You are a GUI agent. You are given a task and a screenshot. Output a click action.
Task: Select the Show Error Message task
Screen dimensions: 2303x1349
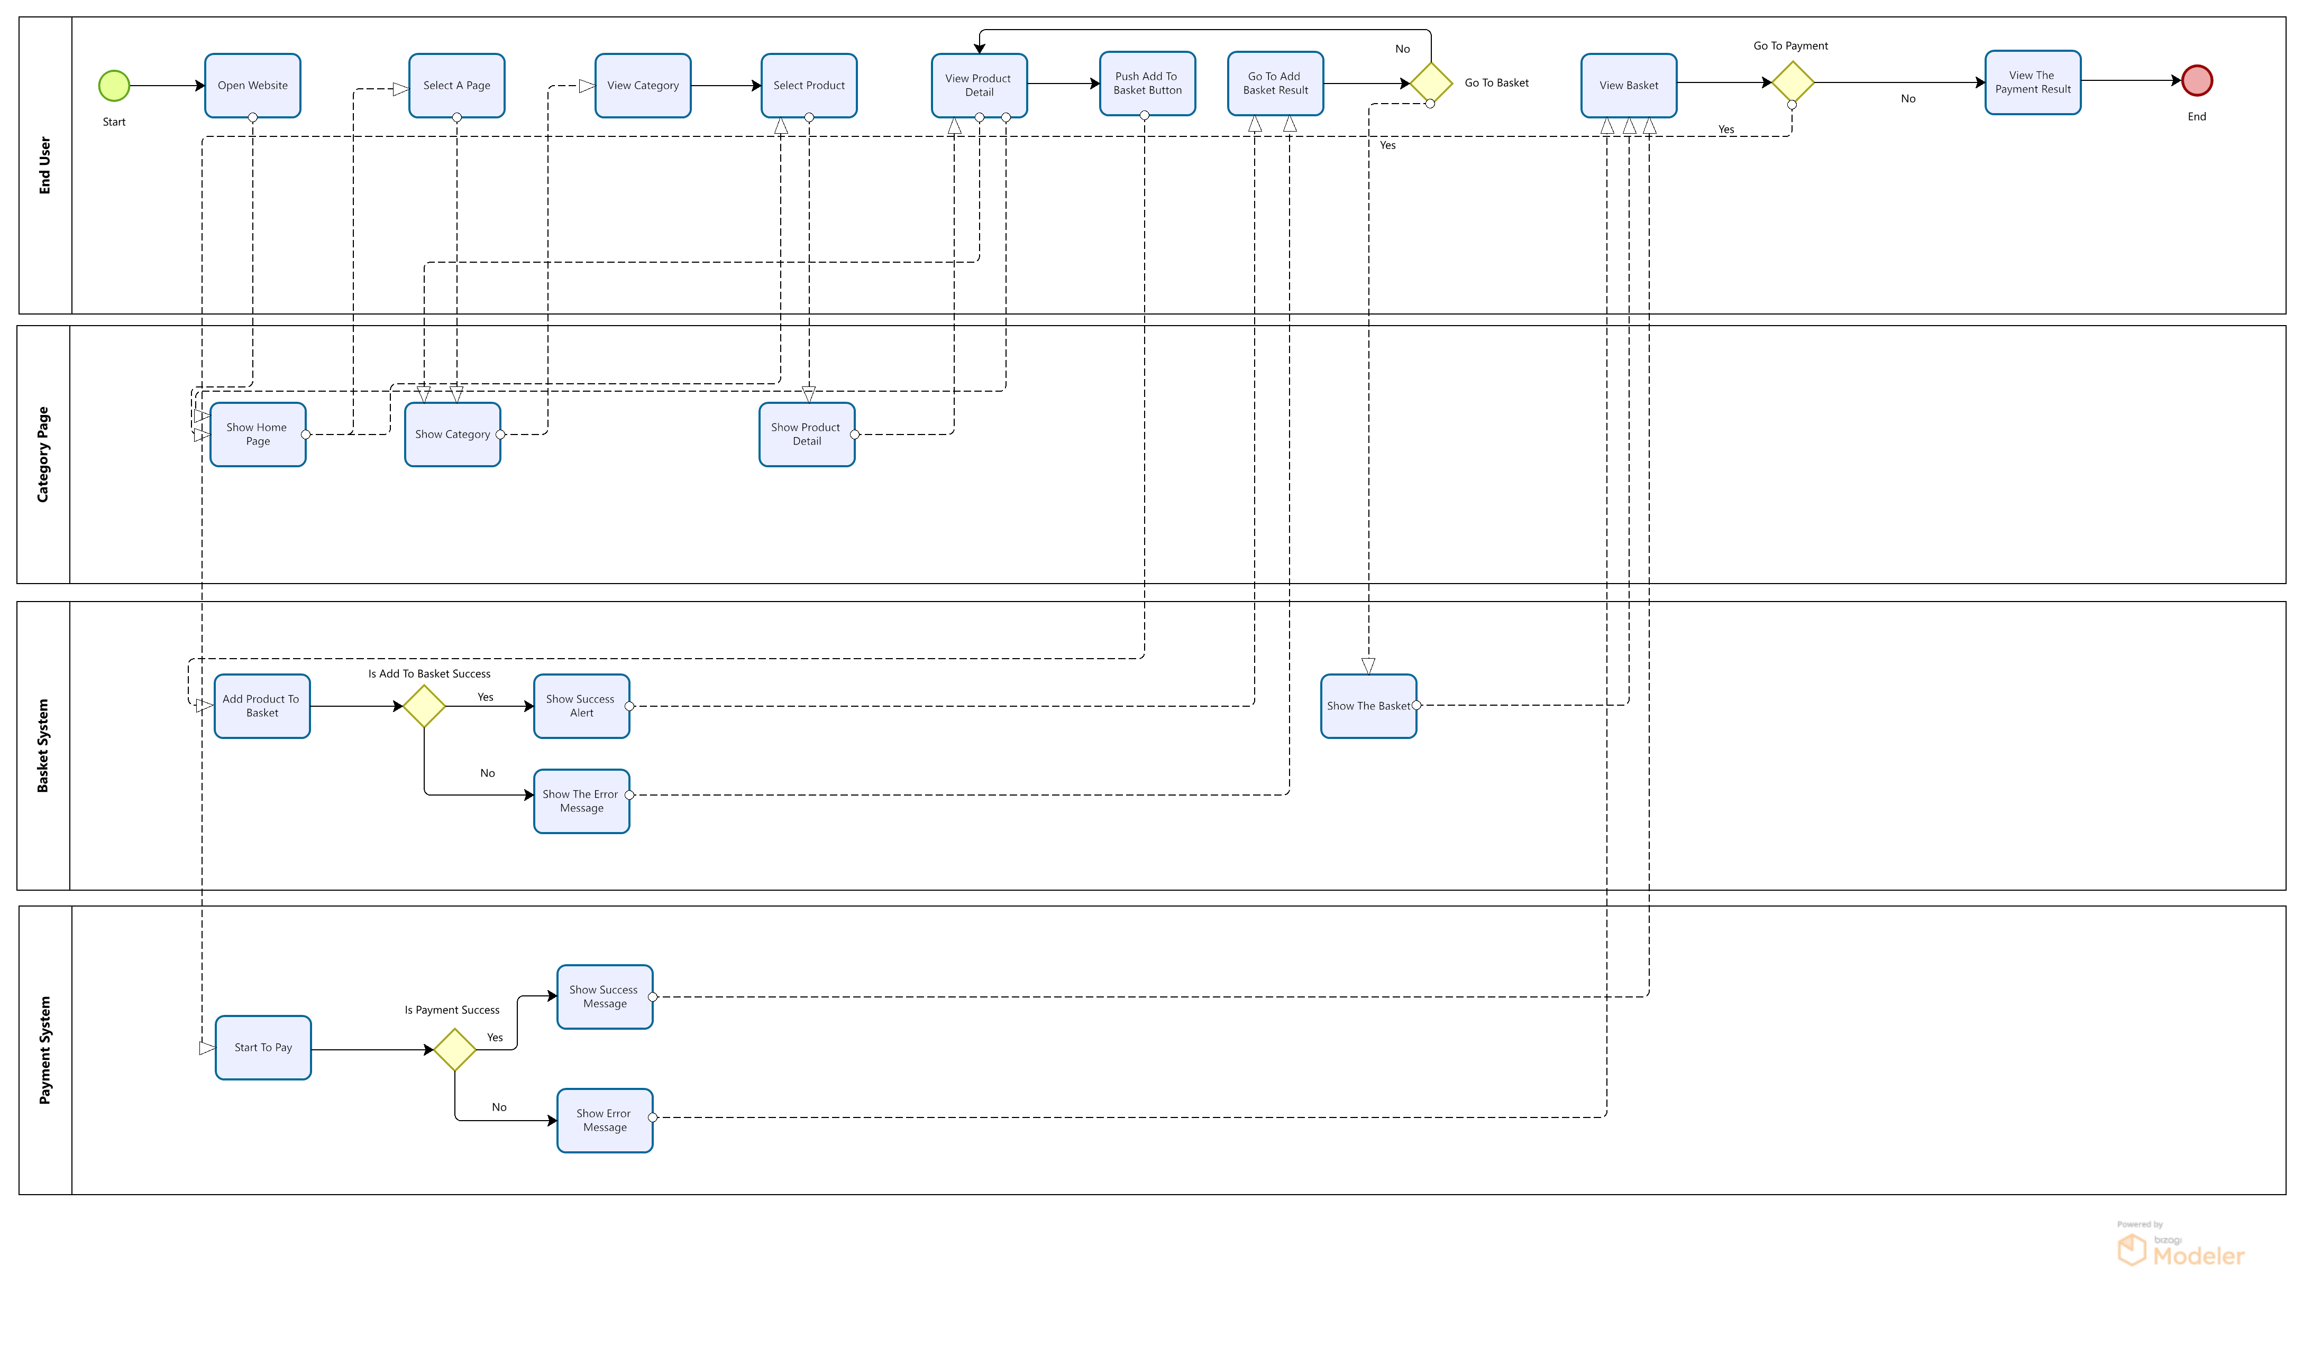(605, 1121)
